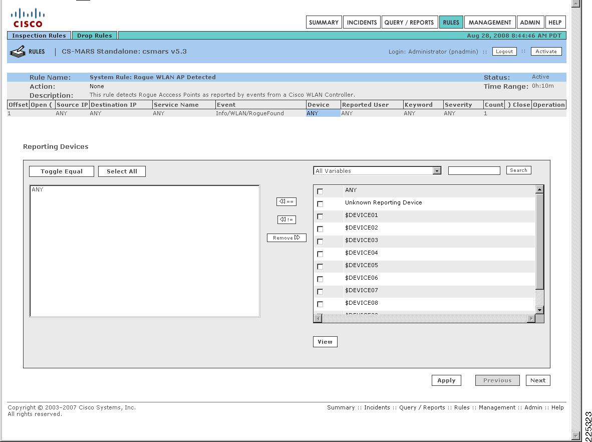
Task: Click the Admin footer link
Action: click(533, 407)
